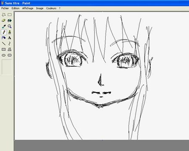Click the canvas bottom-center resize handle

[102, 140]
